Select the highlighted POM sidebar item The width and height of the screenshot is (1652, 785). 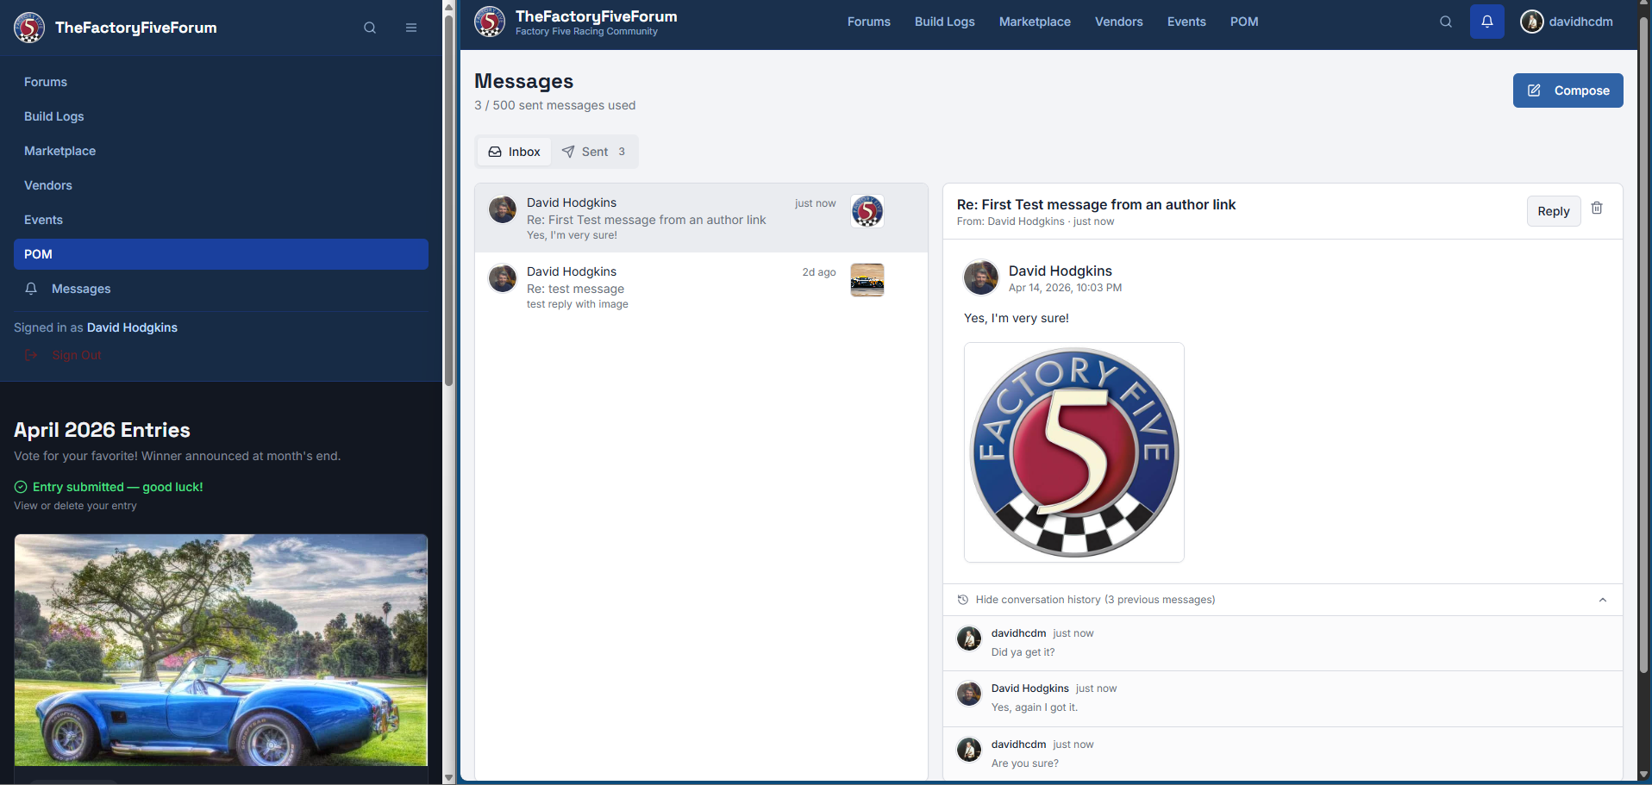pos(221,254)
